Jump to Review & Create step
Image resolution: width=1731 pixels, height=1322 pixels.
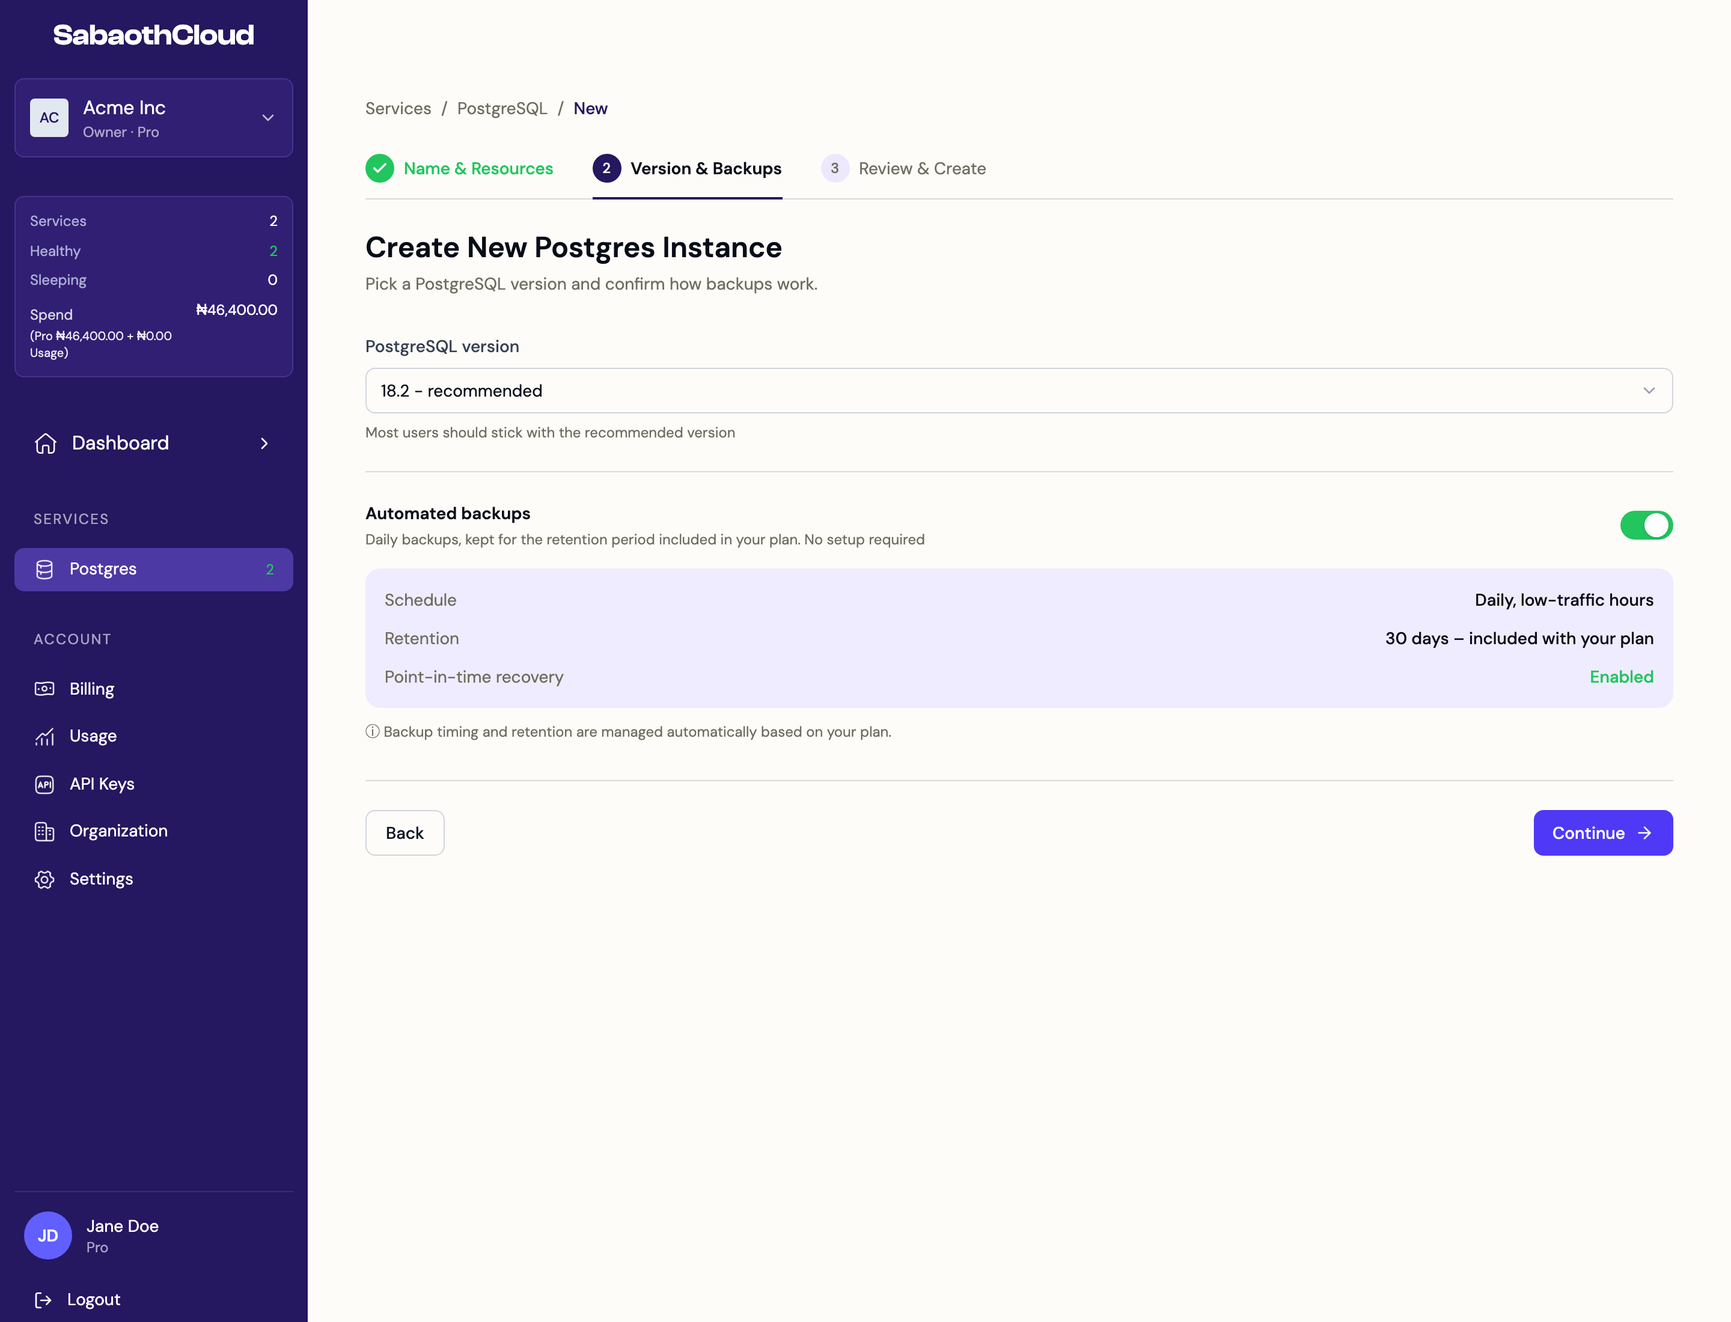tap(903, 168)
